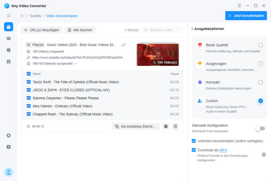
Task: Open the Als einzelnes Element dropdown
Action: pyautogui.click(x=136, y=126)
